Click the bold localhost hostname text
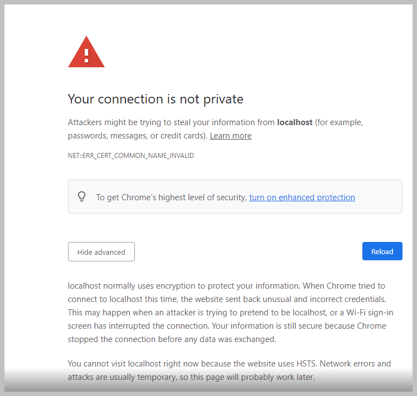This screenshot has width=417, height=396. [295, 122]
